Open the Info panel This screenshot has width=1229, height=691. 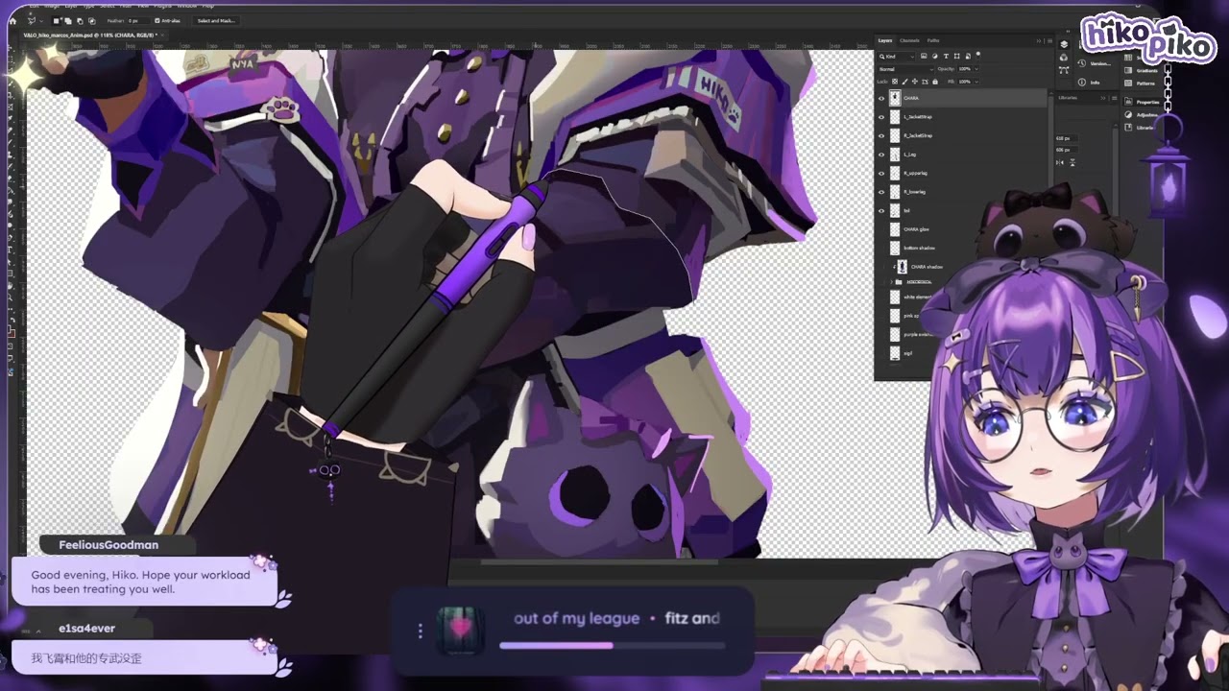point(1088,83)
